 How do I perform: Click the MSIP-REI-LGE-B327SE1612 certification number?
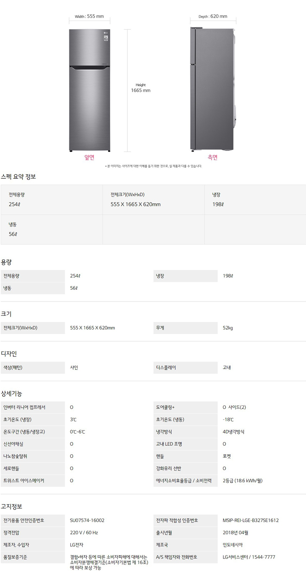pyautogui.click(x=251, y=520)
